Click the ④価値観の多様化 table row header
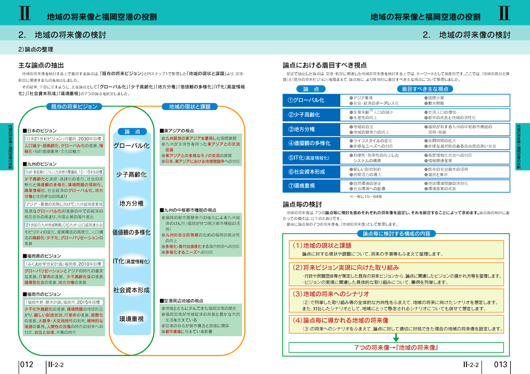The width and height of the screenshot is (530, 374). (x=311, y=143)
